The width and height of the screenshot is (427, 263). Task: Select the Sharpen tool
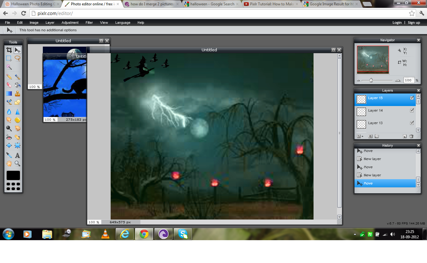pos(18,112)
